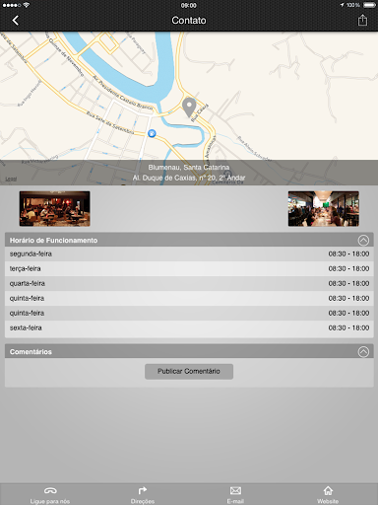Viewport: 378px width, 505px height.
Task: Tap the gray location pin on map
Action: (x=189, y=108)
